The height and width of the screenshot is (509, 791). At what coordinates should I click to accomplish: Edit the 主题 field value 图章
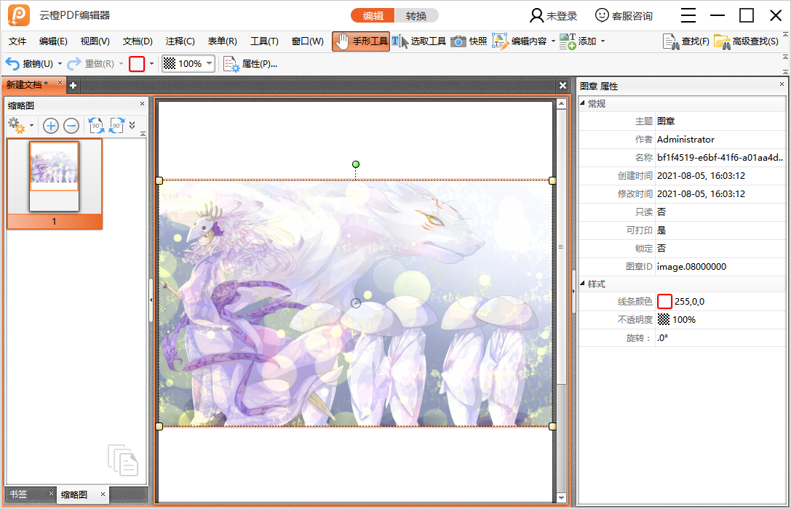pyautogui.click(x=720, y=121)
